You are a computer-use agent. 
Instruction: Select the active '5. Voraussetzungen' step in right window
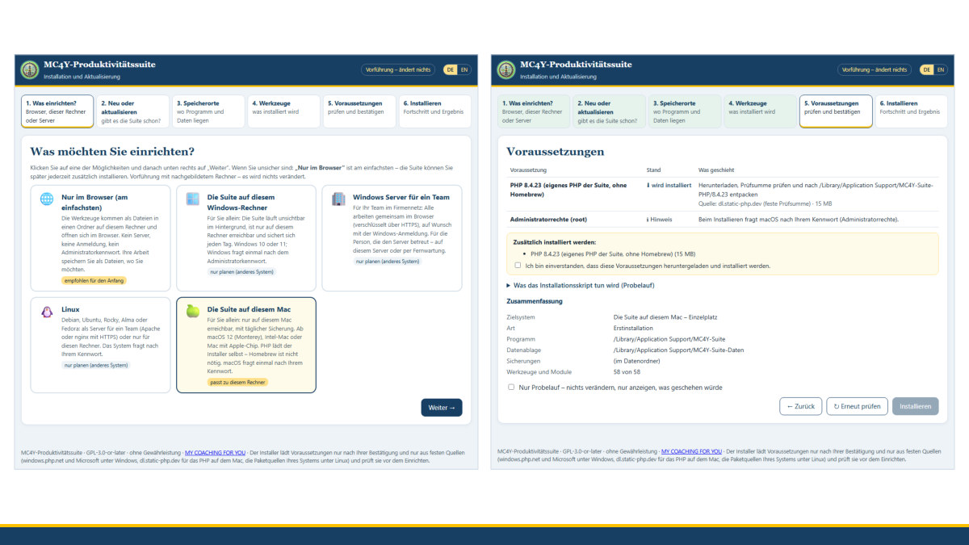click(x=836, y=111)
